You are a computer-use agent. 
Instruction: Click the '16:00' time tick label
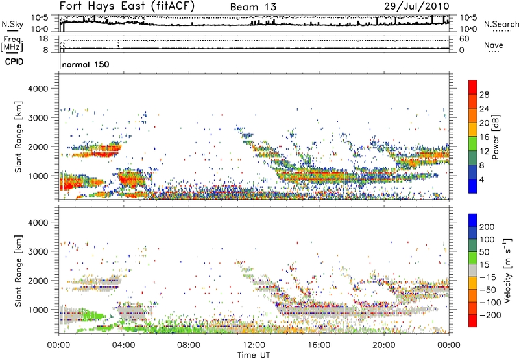[x=319, y=345]
